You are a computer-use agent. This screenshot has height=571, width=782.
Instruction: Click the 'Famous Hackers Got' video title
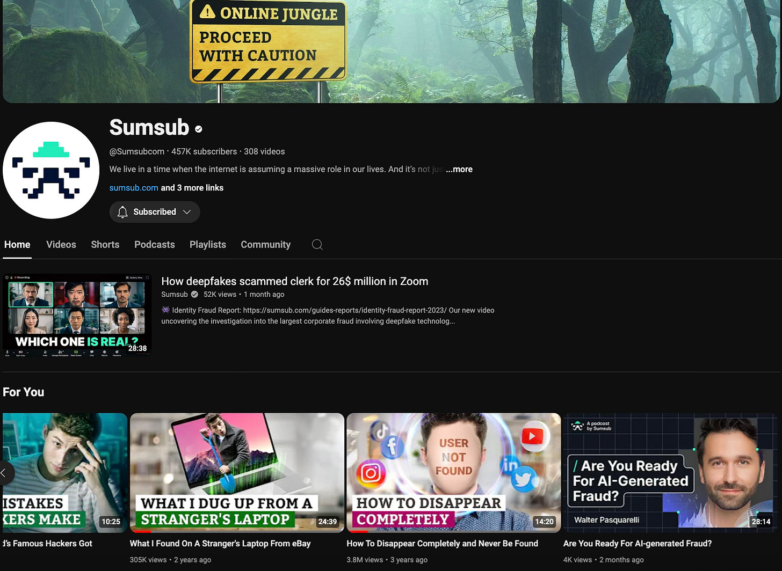click(48, 544)
